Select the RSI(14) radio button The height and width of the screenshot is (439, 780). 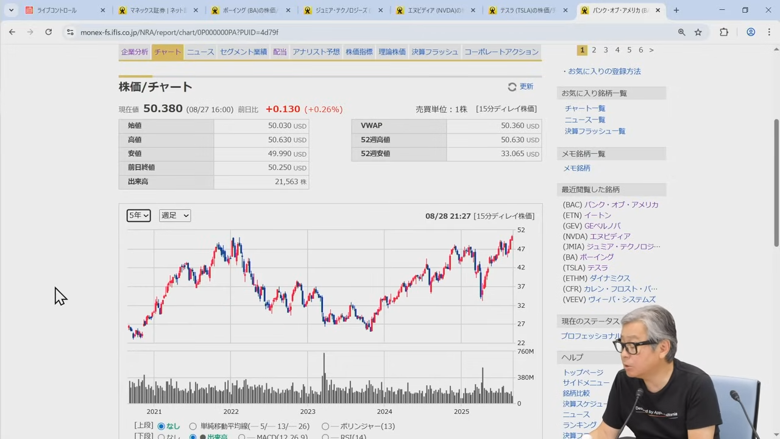pos(325,437)
